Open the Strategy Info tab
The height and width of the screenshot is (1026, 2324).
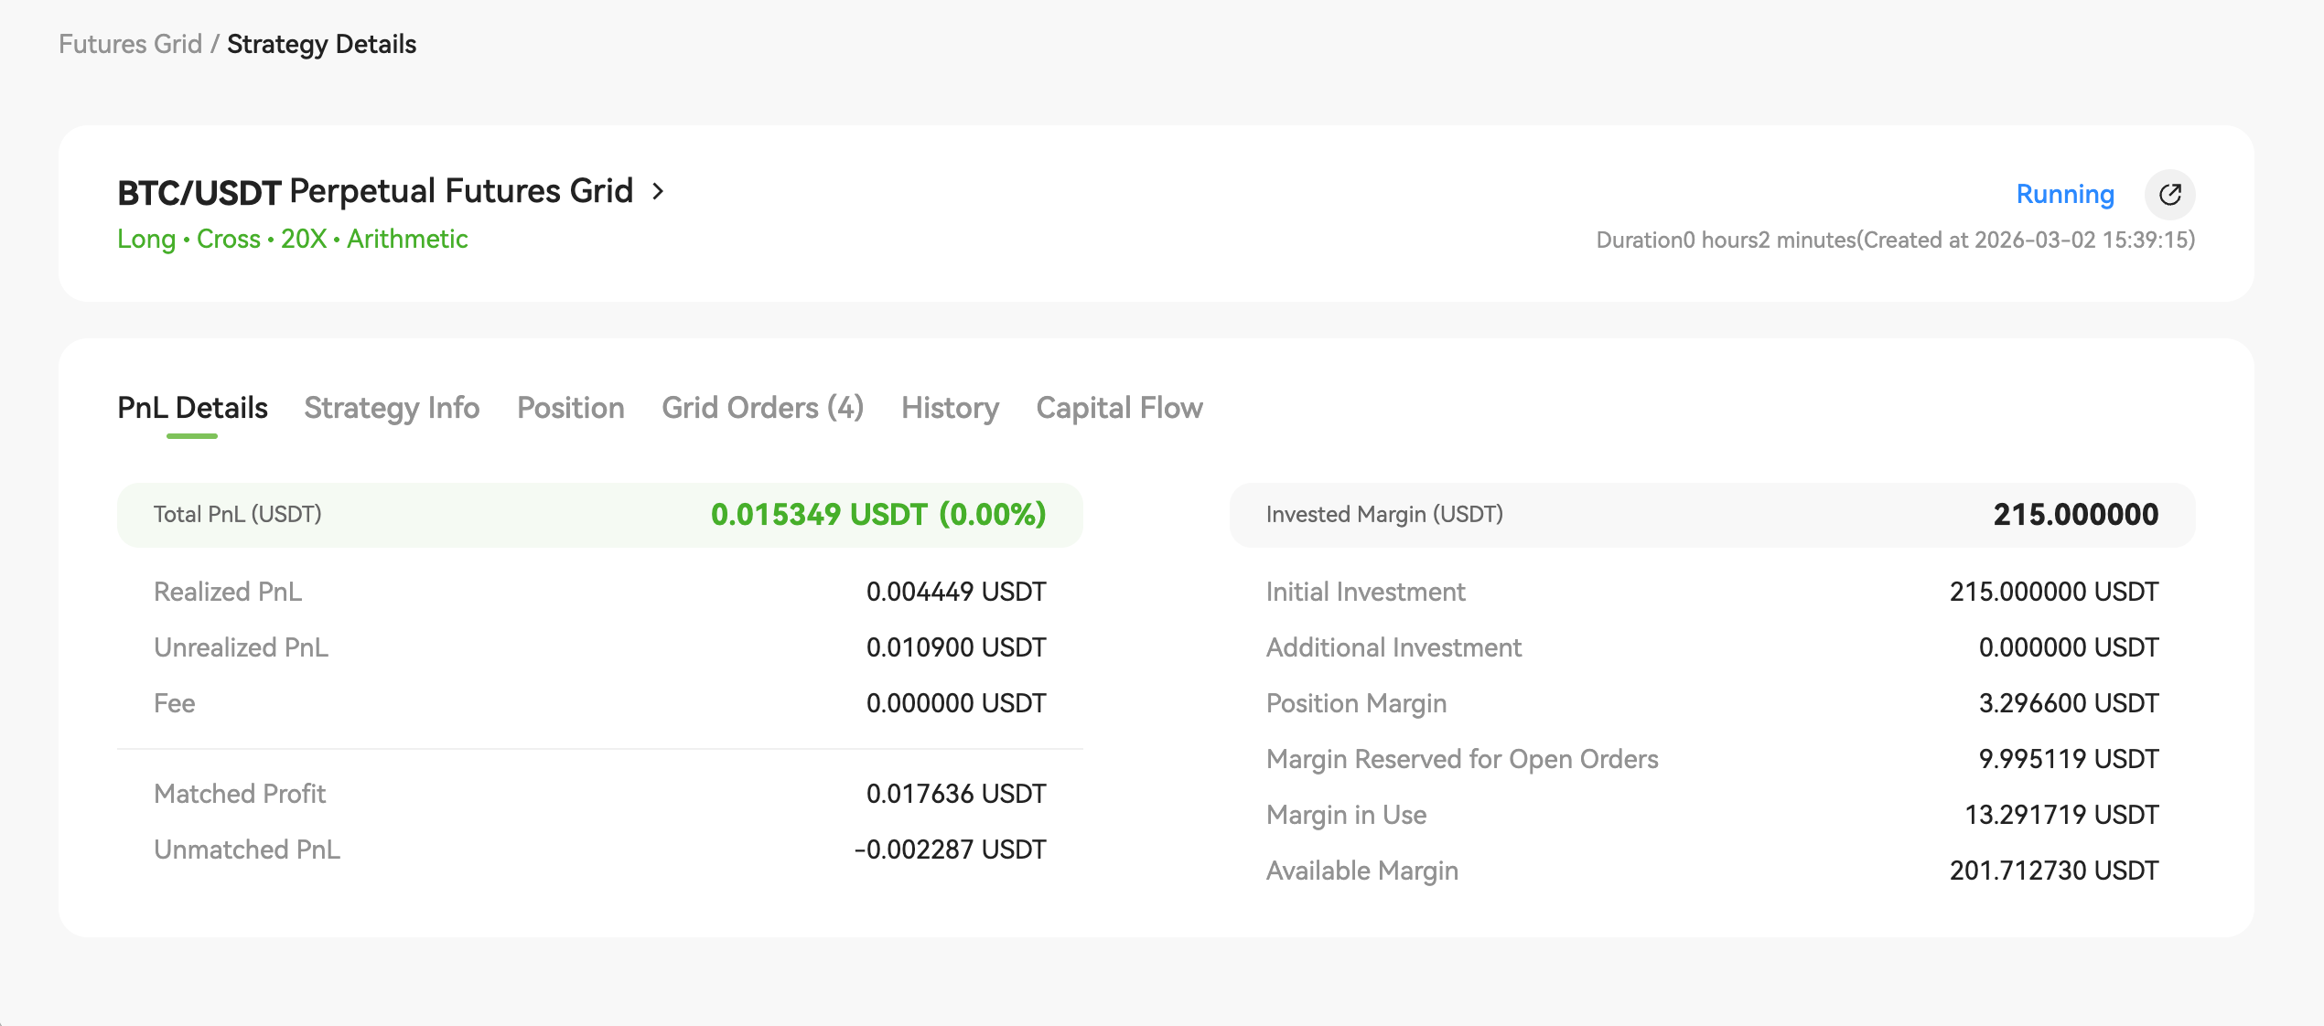pyautogui.click(x=392, y=408)
